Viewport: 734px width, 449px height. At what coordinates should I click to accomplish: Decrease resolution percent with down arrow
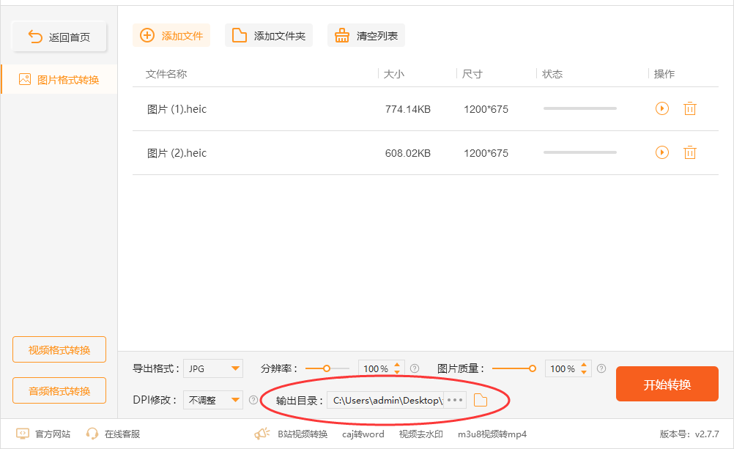[x=397, y=372]
